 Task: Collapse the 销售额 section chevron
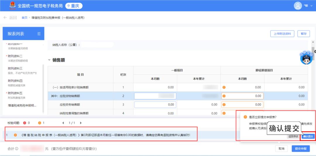49,60
